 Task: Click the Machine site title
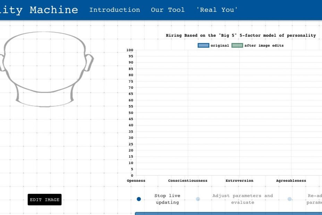click(54, 10)
